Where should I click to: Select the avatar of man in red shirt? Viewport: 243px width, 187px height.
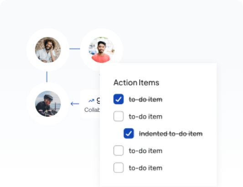(x=102, y=50)
